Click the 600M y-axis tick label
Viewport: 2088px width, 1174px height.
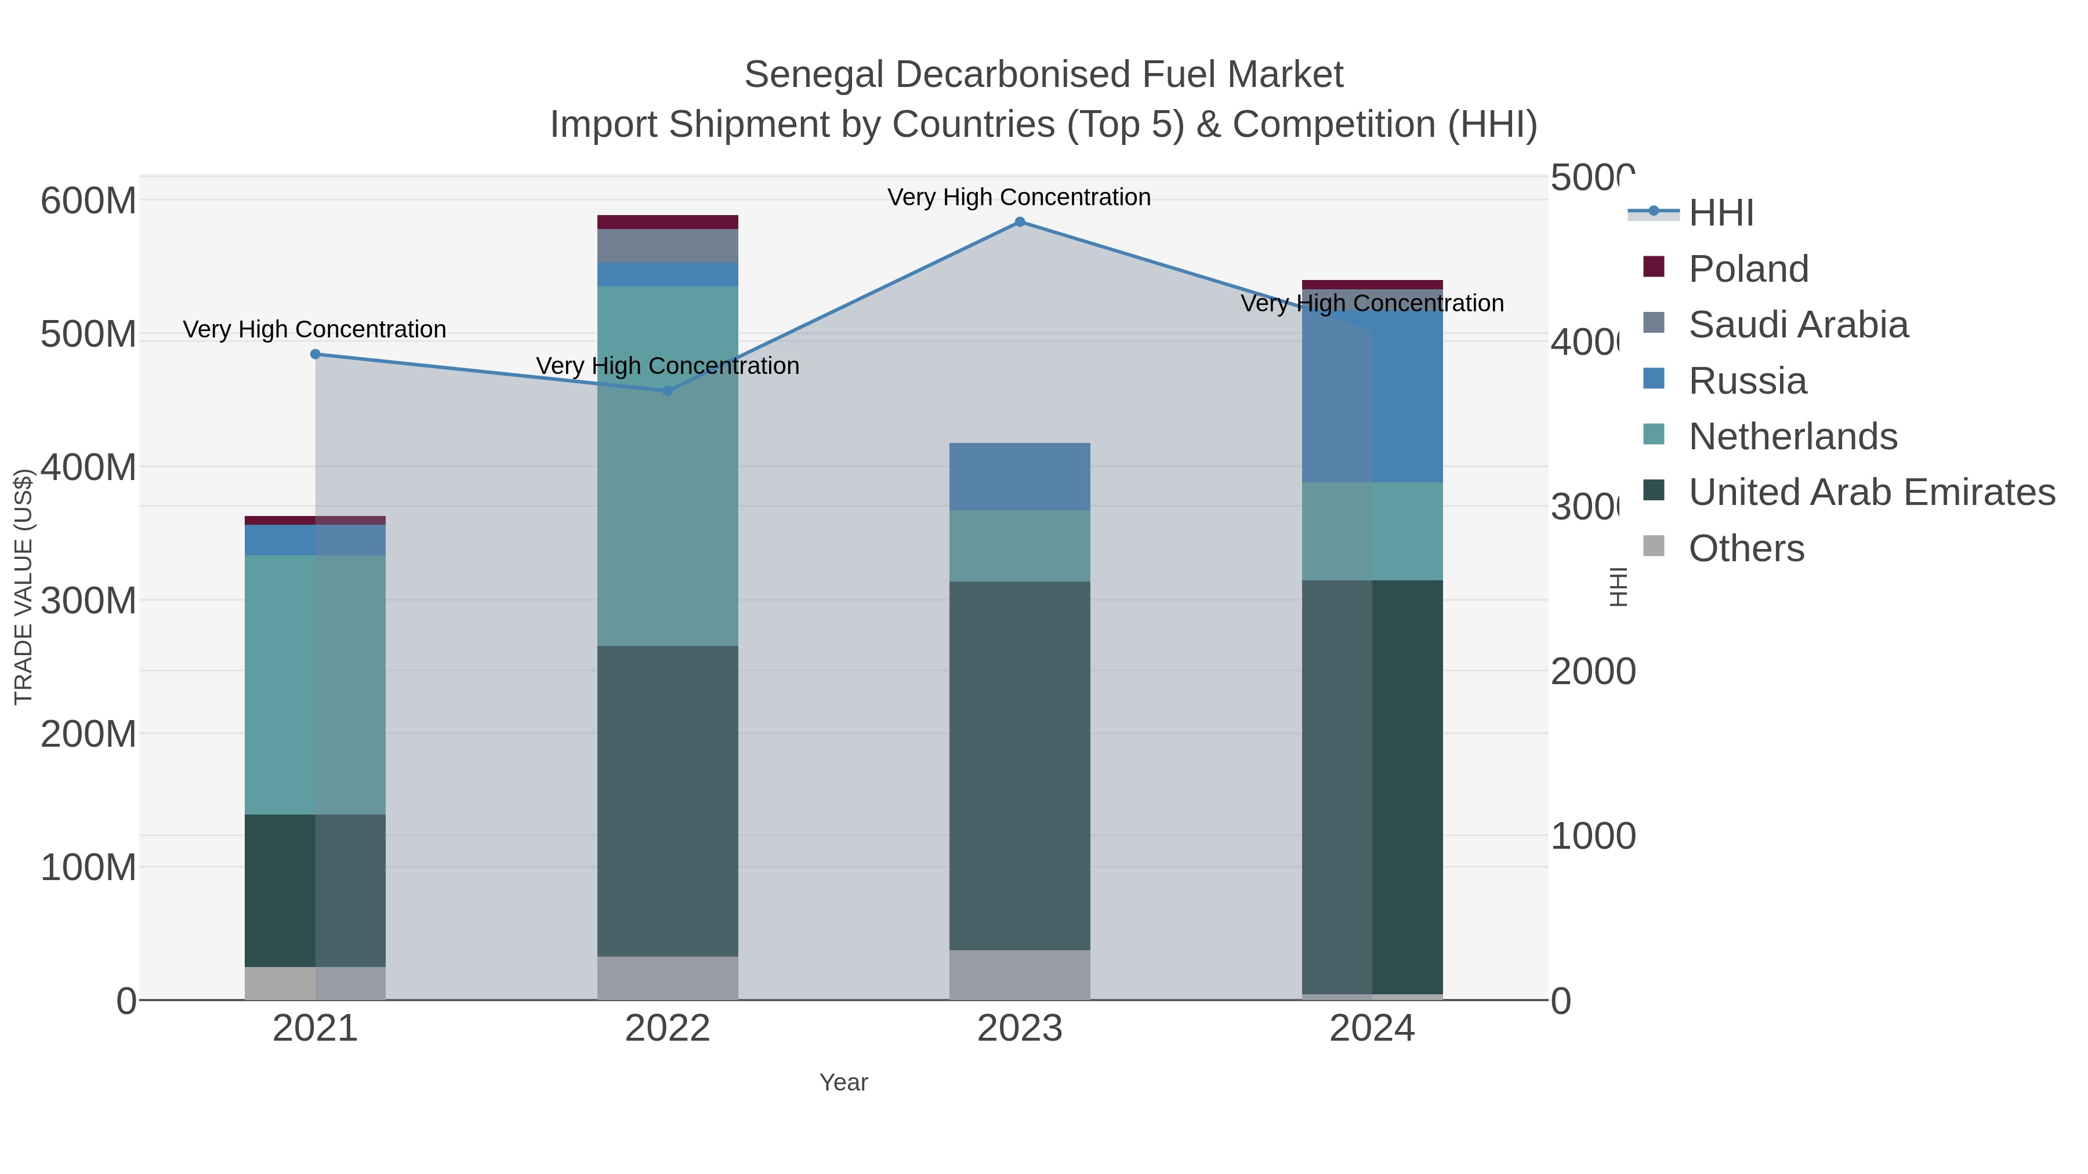88,201
